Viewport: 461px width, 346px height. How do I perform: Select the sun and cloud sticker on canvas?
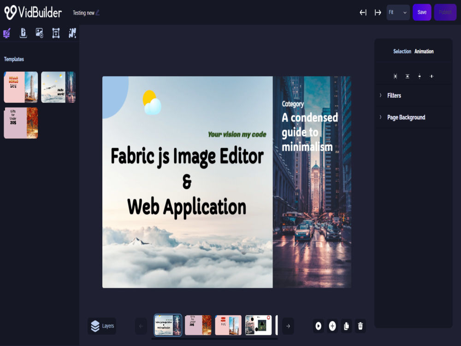pyautogui.click(x=152, y=102)
